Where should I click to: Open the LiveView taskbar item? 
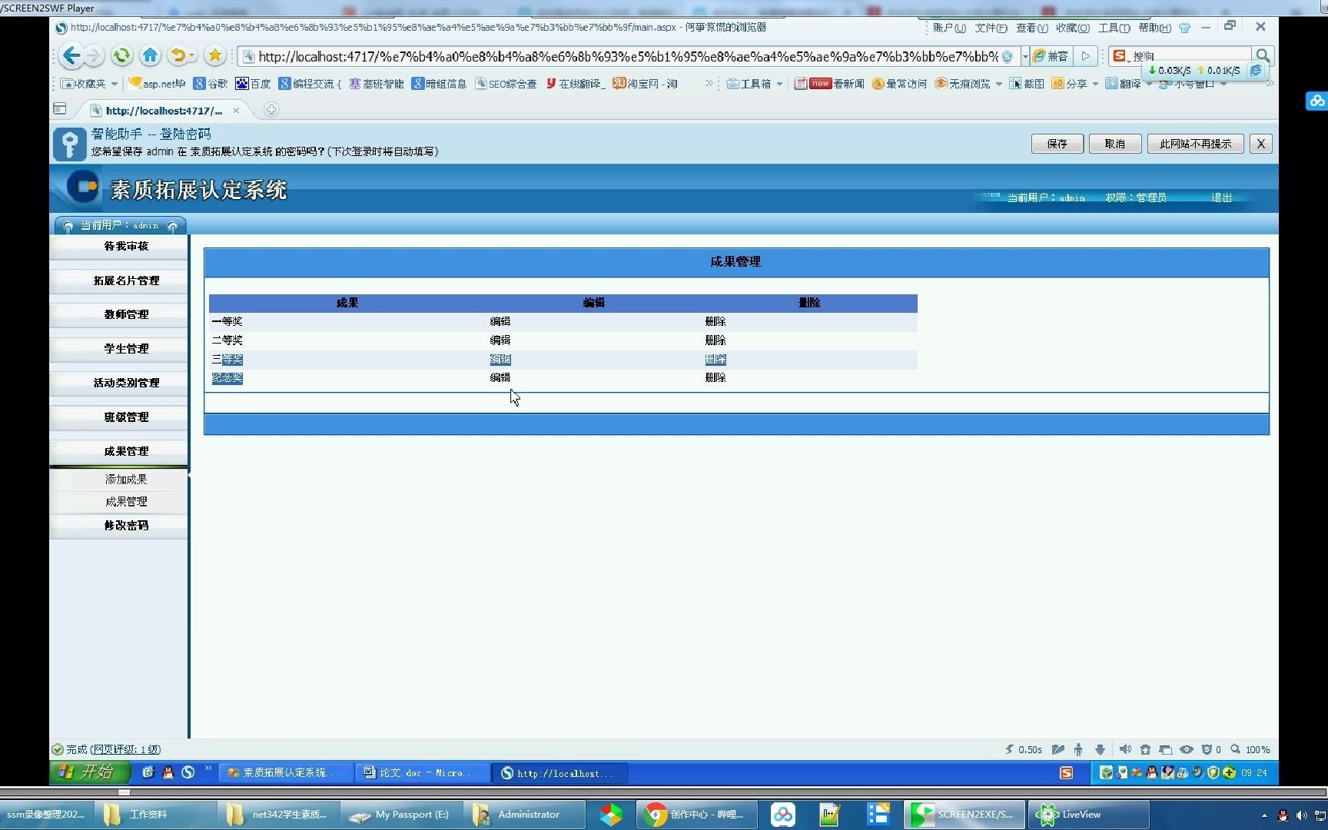pos(1088,815)
